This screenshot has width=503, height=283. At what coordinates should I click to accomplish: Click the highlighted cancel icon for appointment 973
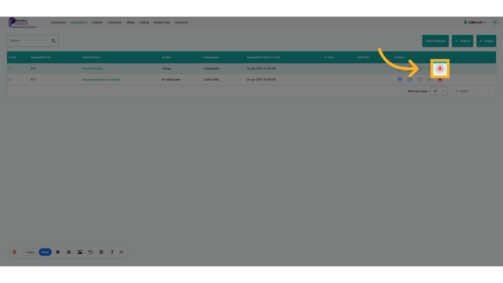click(440, 68)
